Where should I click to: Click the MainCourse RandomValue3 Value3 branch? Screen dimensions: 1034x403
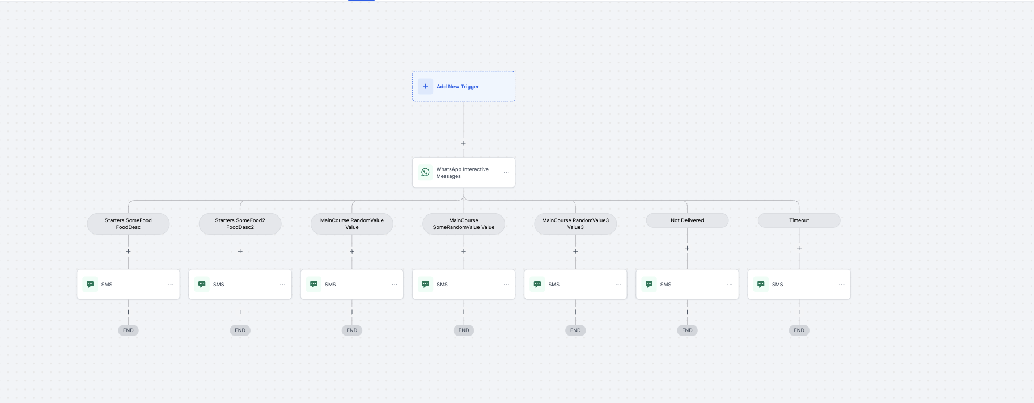pos(575,224)
